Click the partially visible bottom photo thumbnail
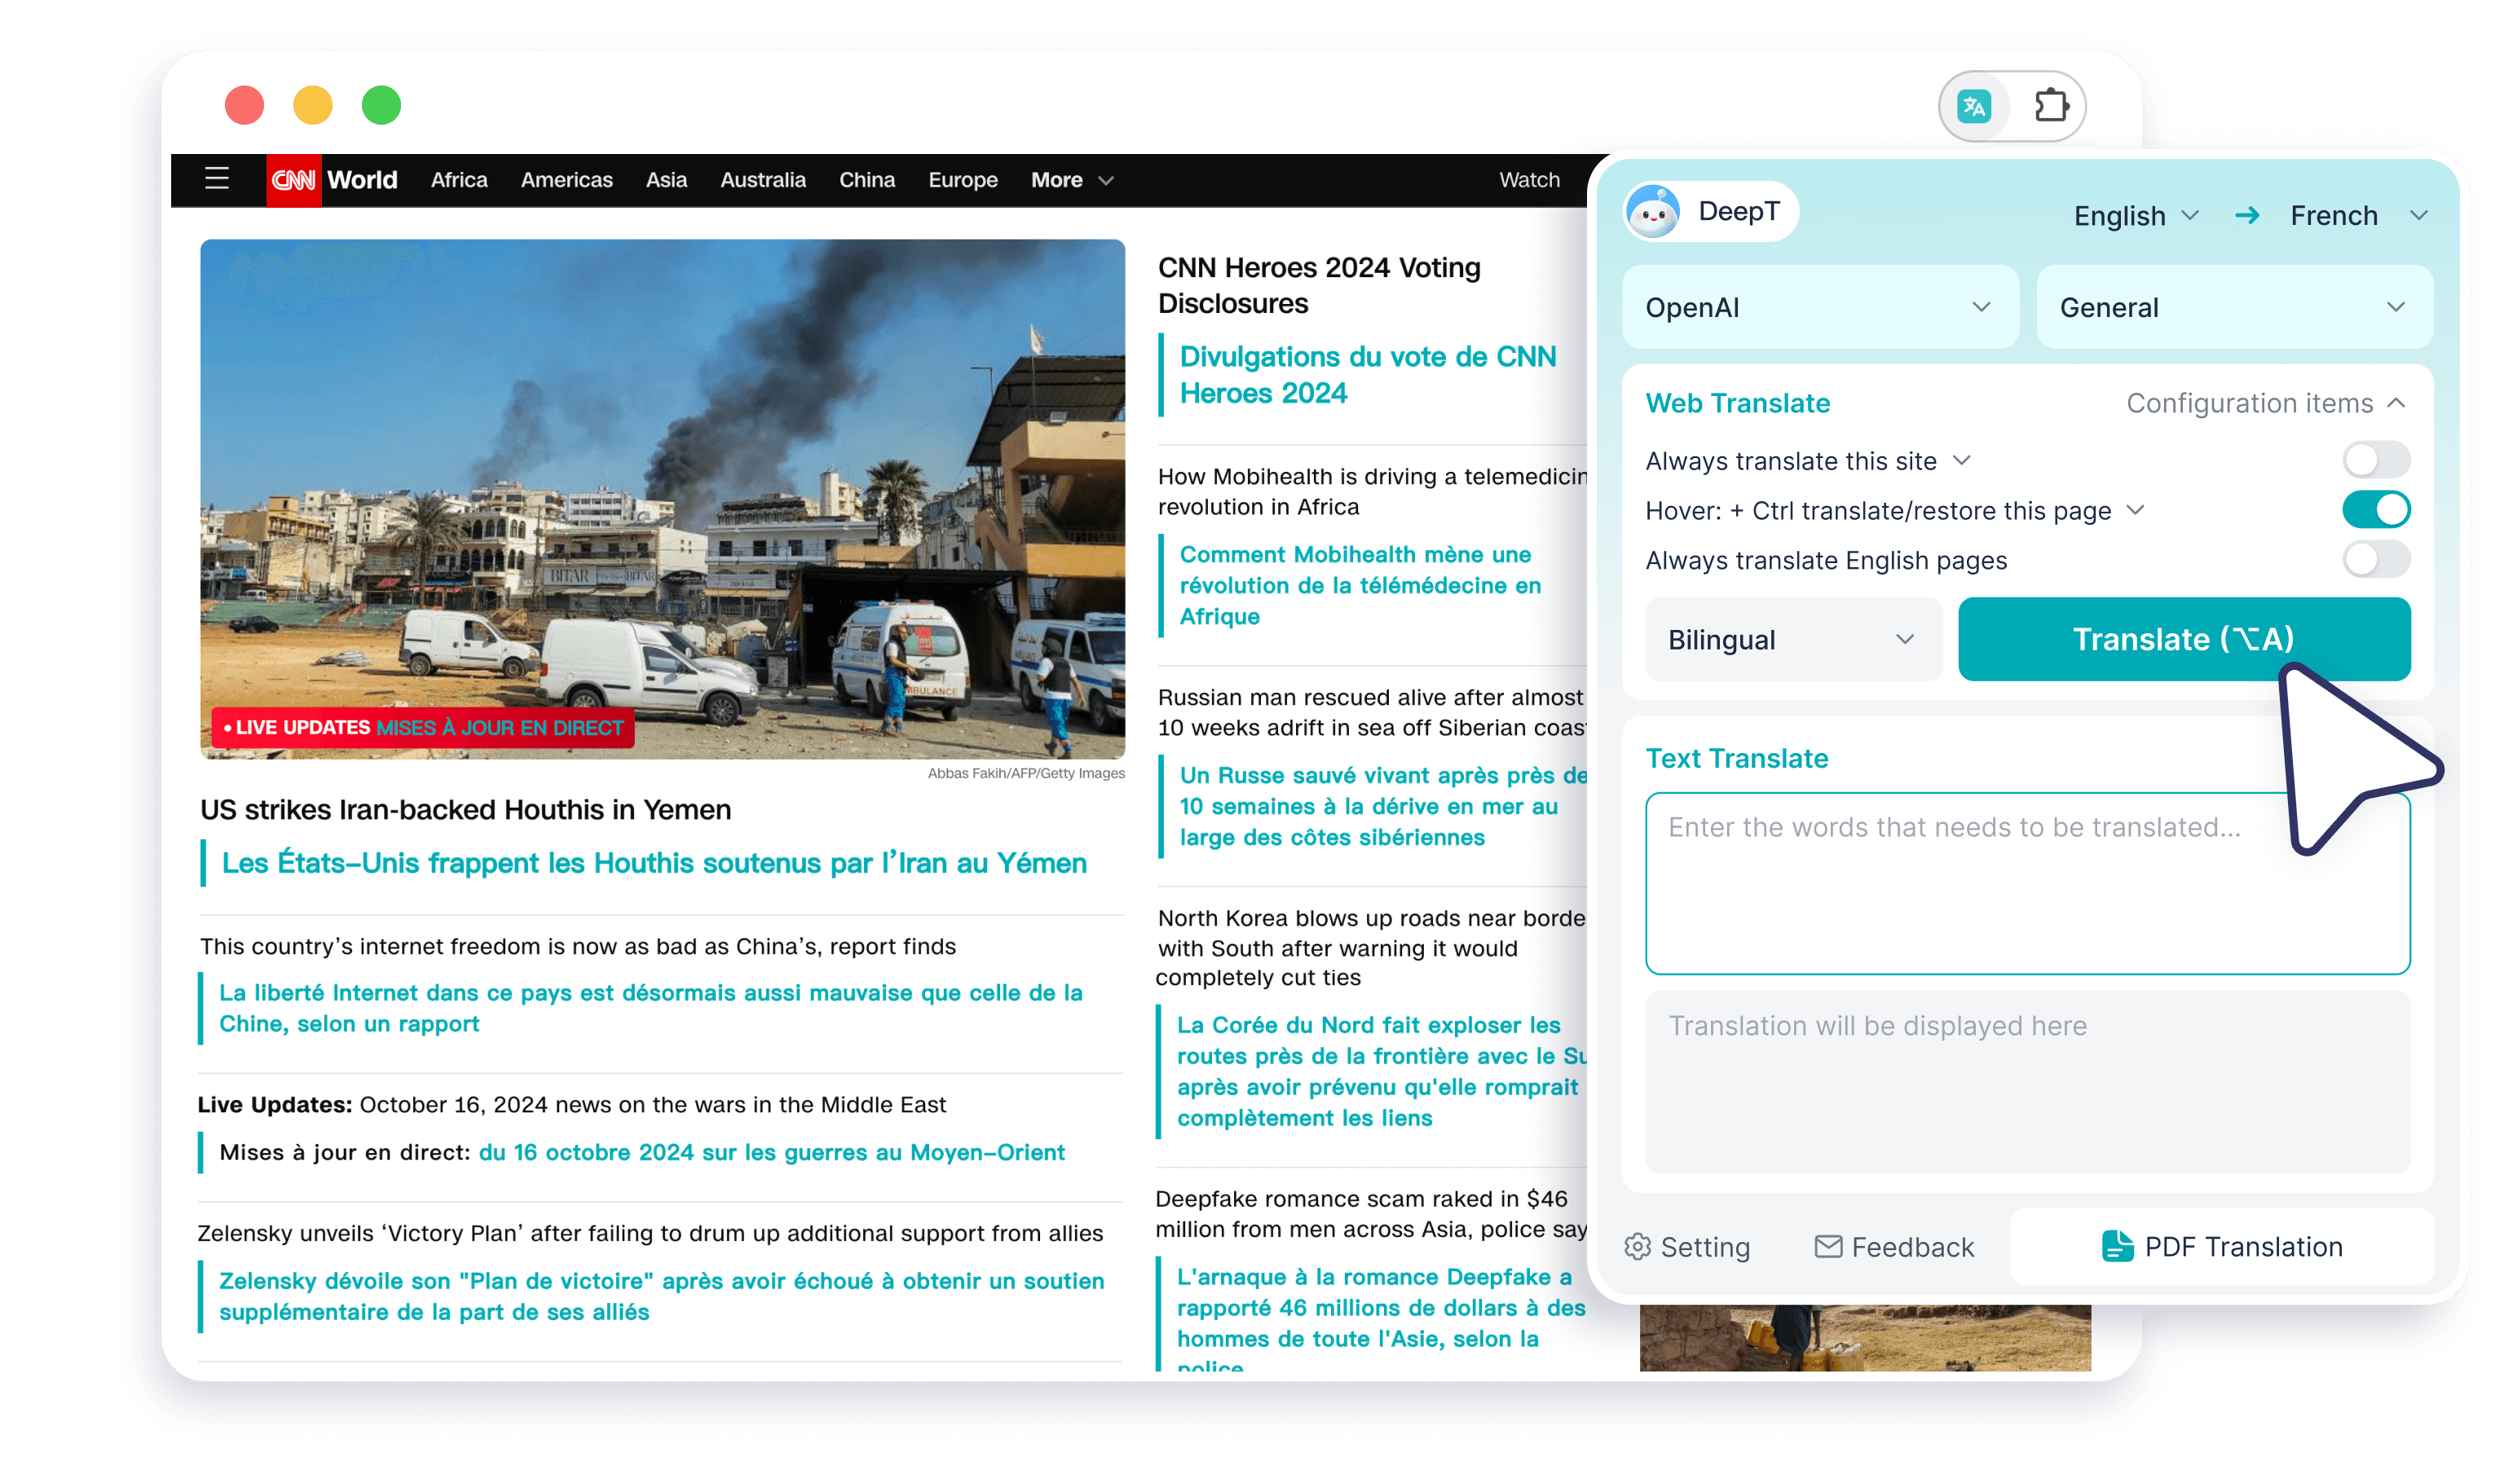Screen dimensions: 2504x1484 (1864, 1338)
